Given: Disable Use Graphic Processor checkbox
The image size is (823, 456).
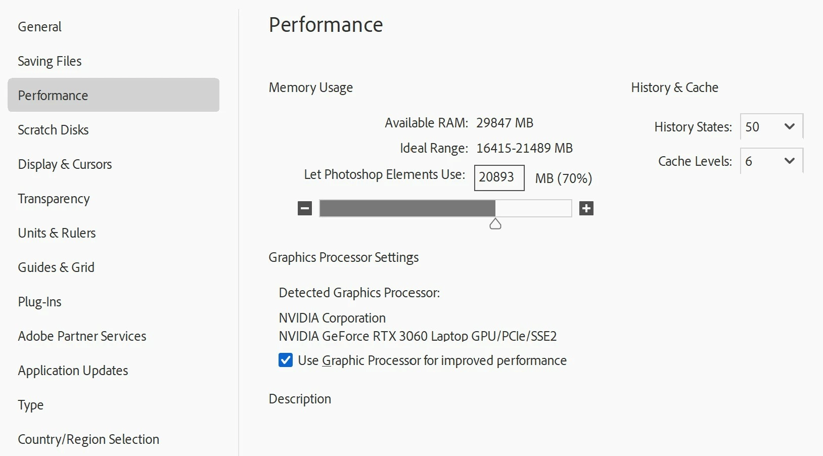Looking at the screenshot, I should 286,360.
